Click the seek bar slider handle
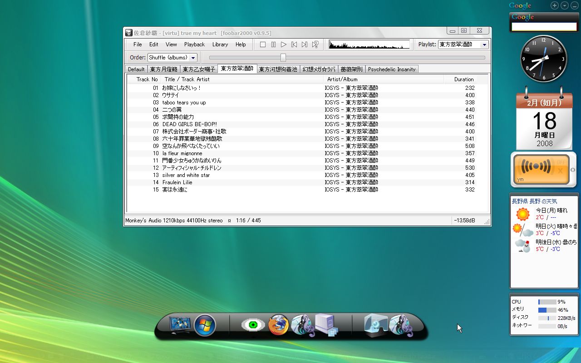581x363 pixels. pyautogui.click(x=283, y=58)
